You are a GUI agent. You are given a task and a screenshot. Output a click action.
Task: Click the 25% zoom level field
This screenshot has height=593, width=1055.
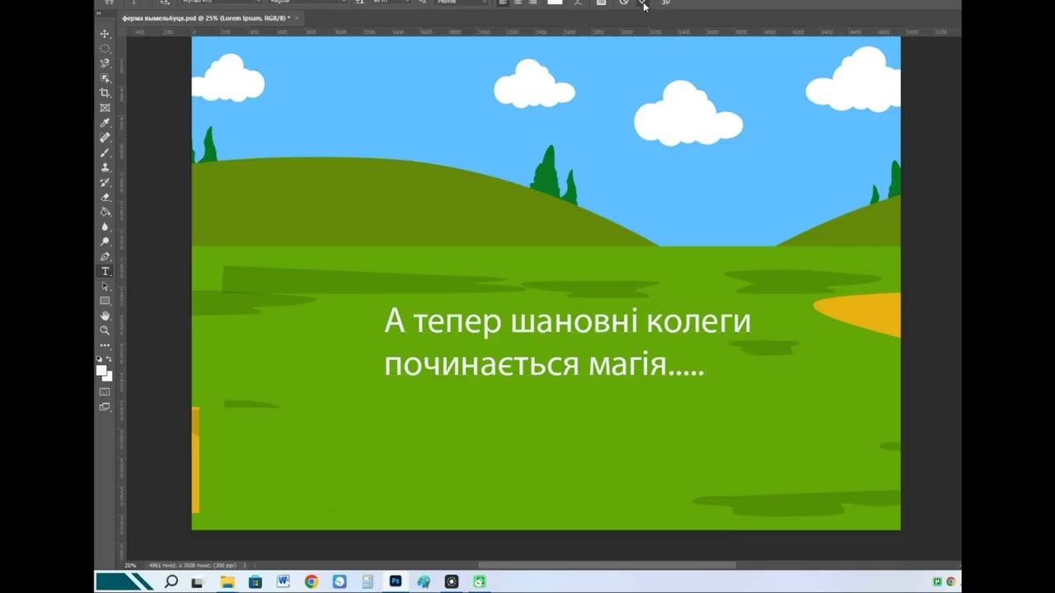click(130, 565)
